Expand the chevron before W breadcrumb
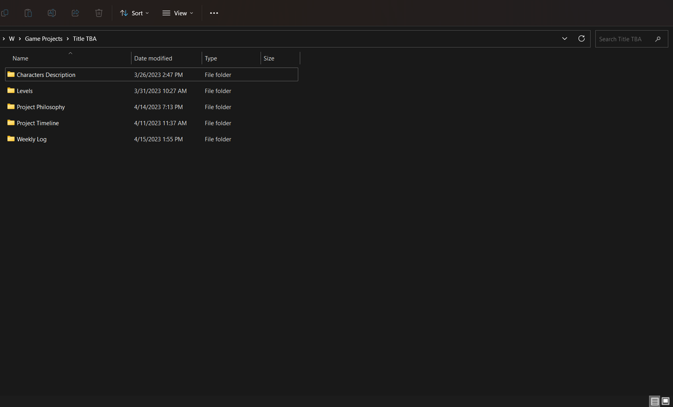The width and height of the screenshot is (673, 407). 3,39
